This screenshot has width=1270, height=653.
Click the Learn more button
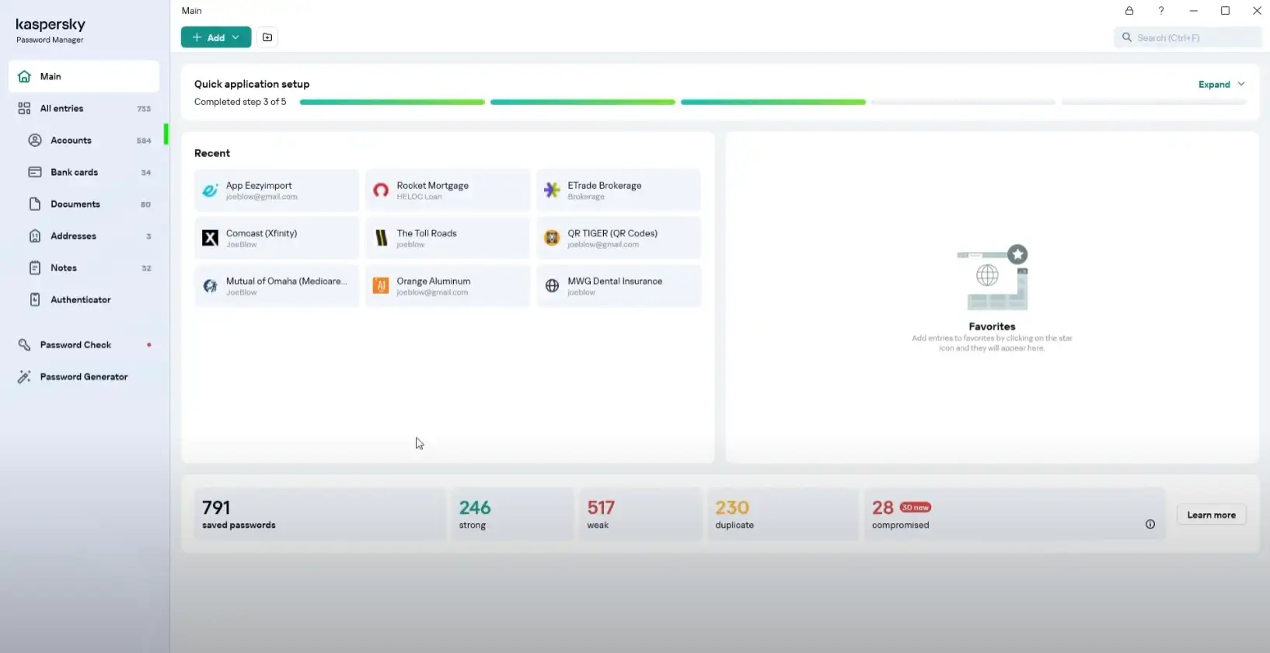(x=1210, y=515)
